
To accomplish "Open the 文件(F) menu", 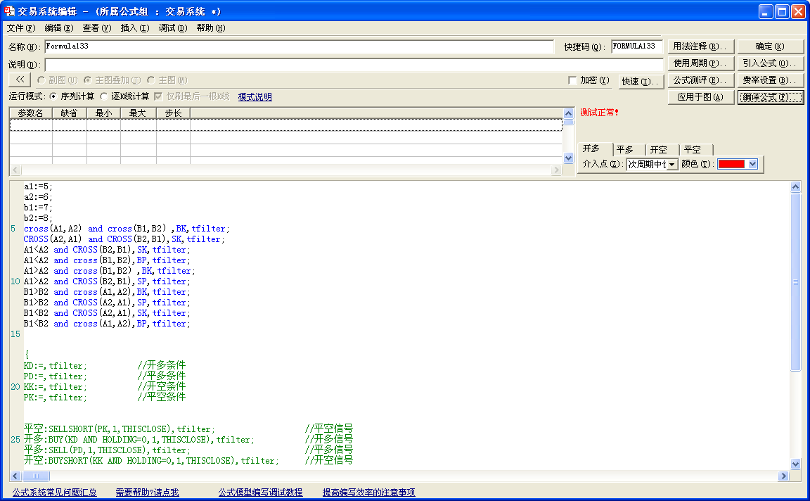I will [20, 28].
